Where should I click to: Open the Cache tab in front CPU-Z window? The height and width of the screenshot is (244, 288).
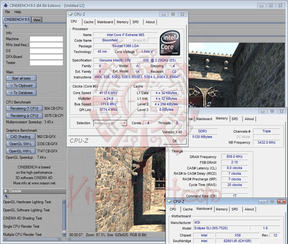point(89,22)
